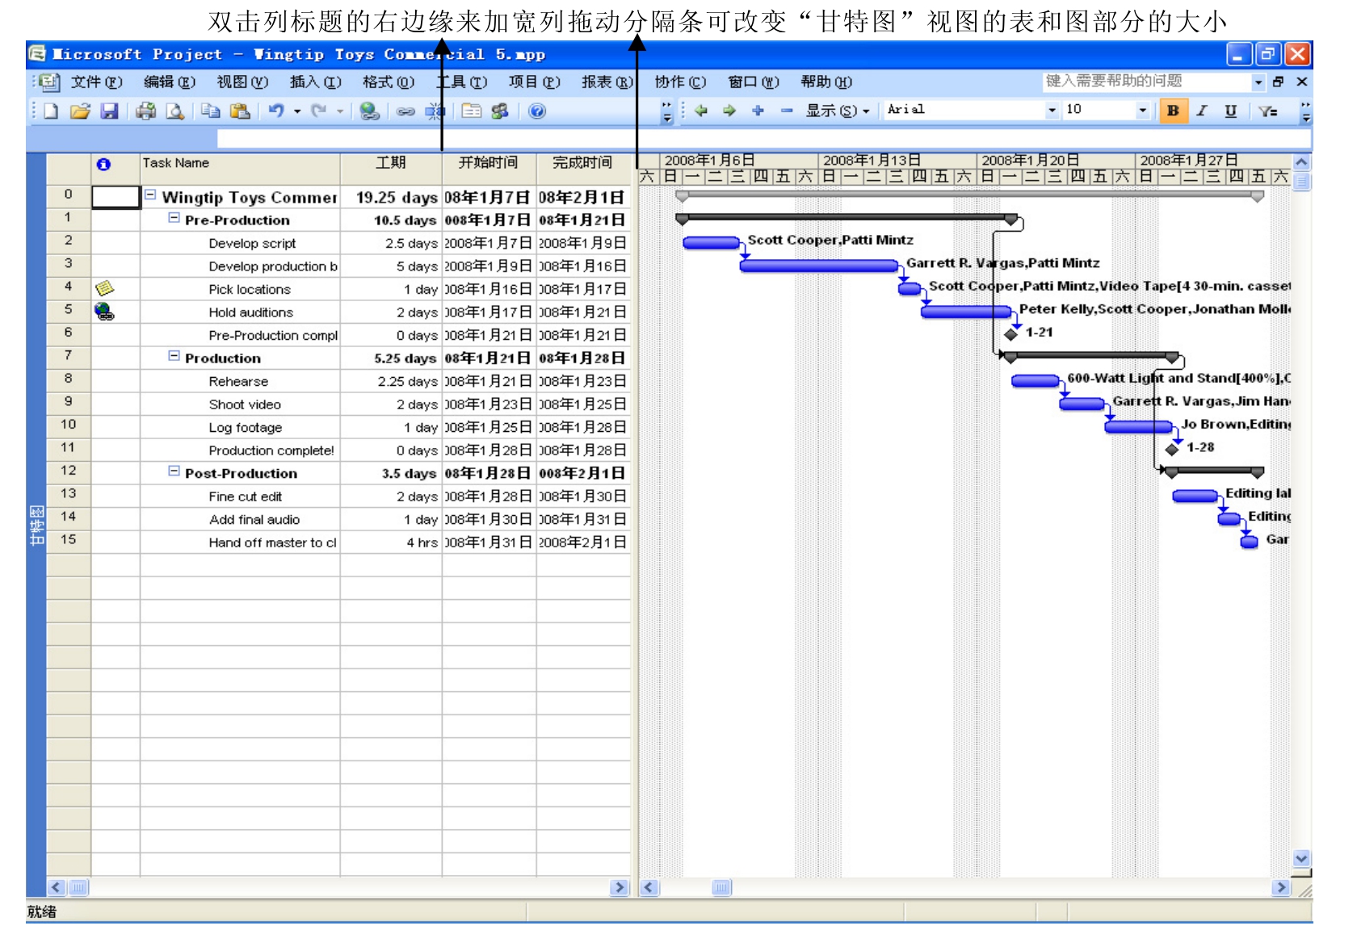Open print preview

click(x=174, y=111)
